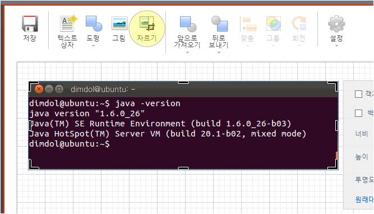
Task: Insert a picture with 그림 icon
Action: (x=119, y=23)
